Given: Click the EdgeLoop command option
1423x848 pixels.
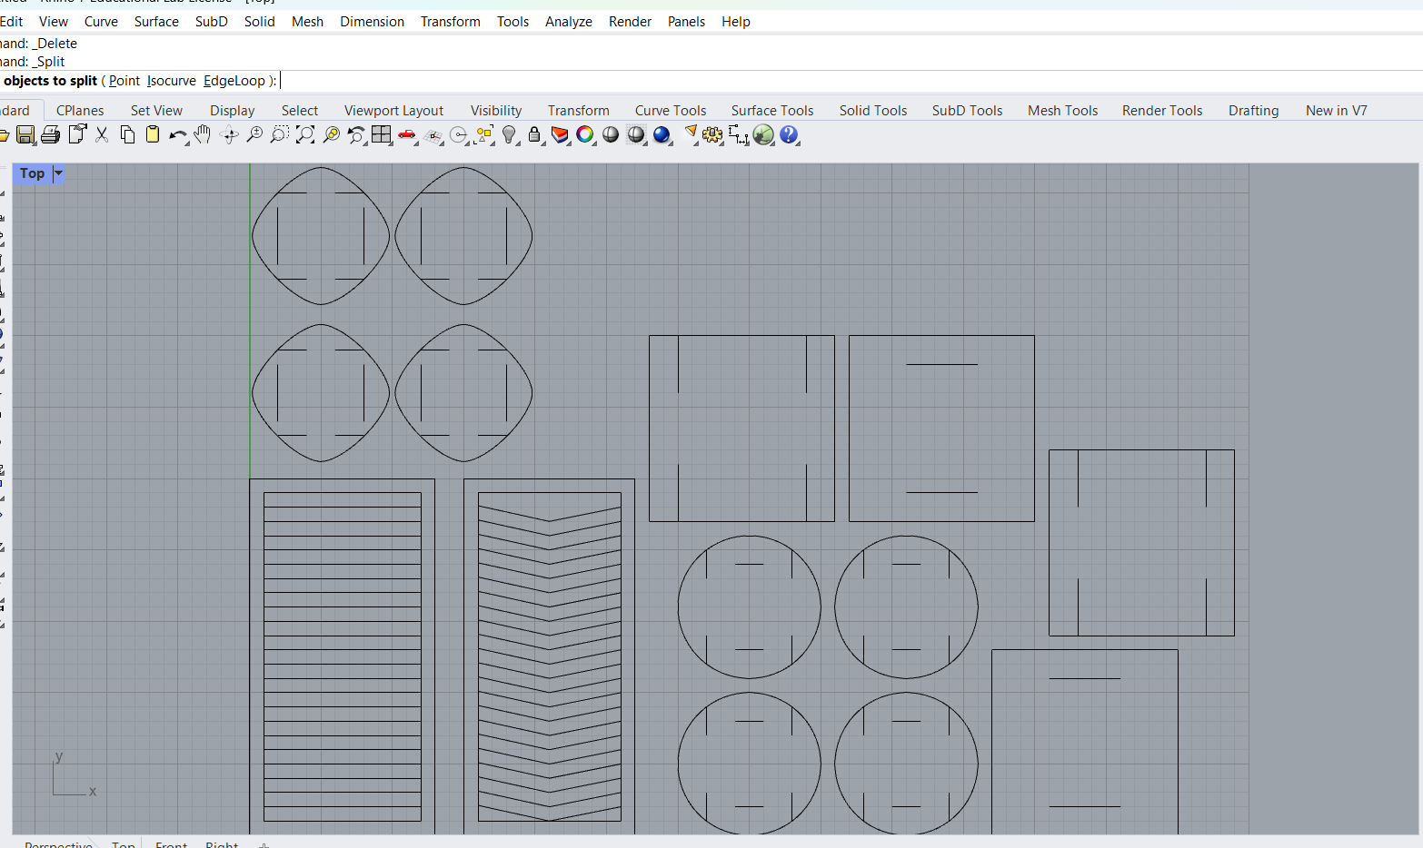Looking at the screenshot, I should [234, 81].
